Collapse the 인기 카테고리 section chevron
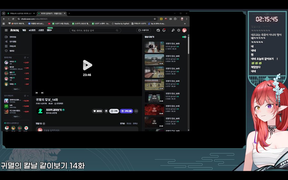 click(28, 96)
